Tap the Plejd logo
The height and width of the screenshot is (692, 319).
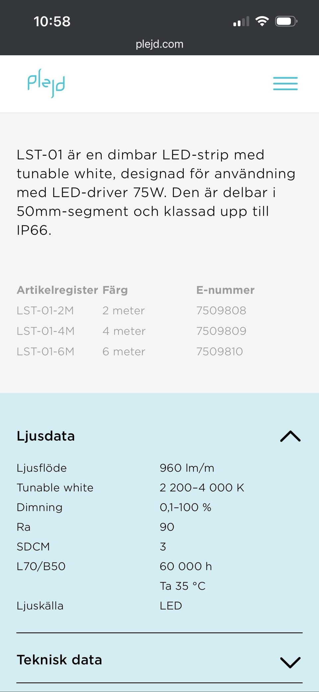tap(46, 83)
